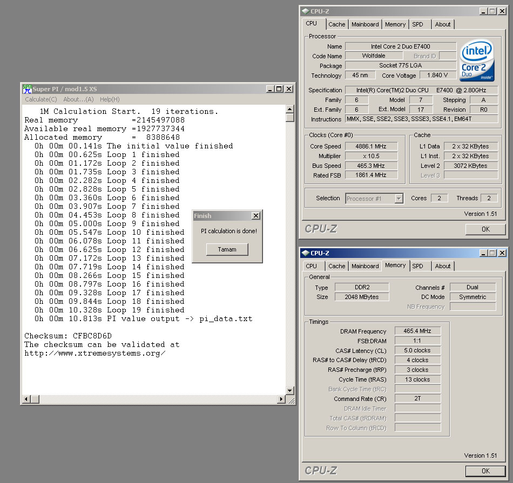Click the CAS# Latency value '5.0 clocks'
The image size is (513, 483).
[417, 351]
